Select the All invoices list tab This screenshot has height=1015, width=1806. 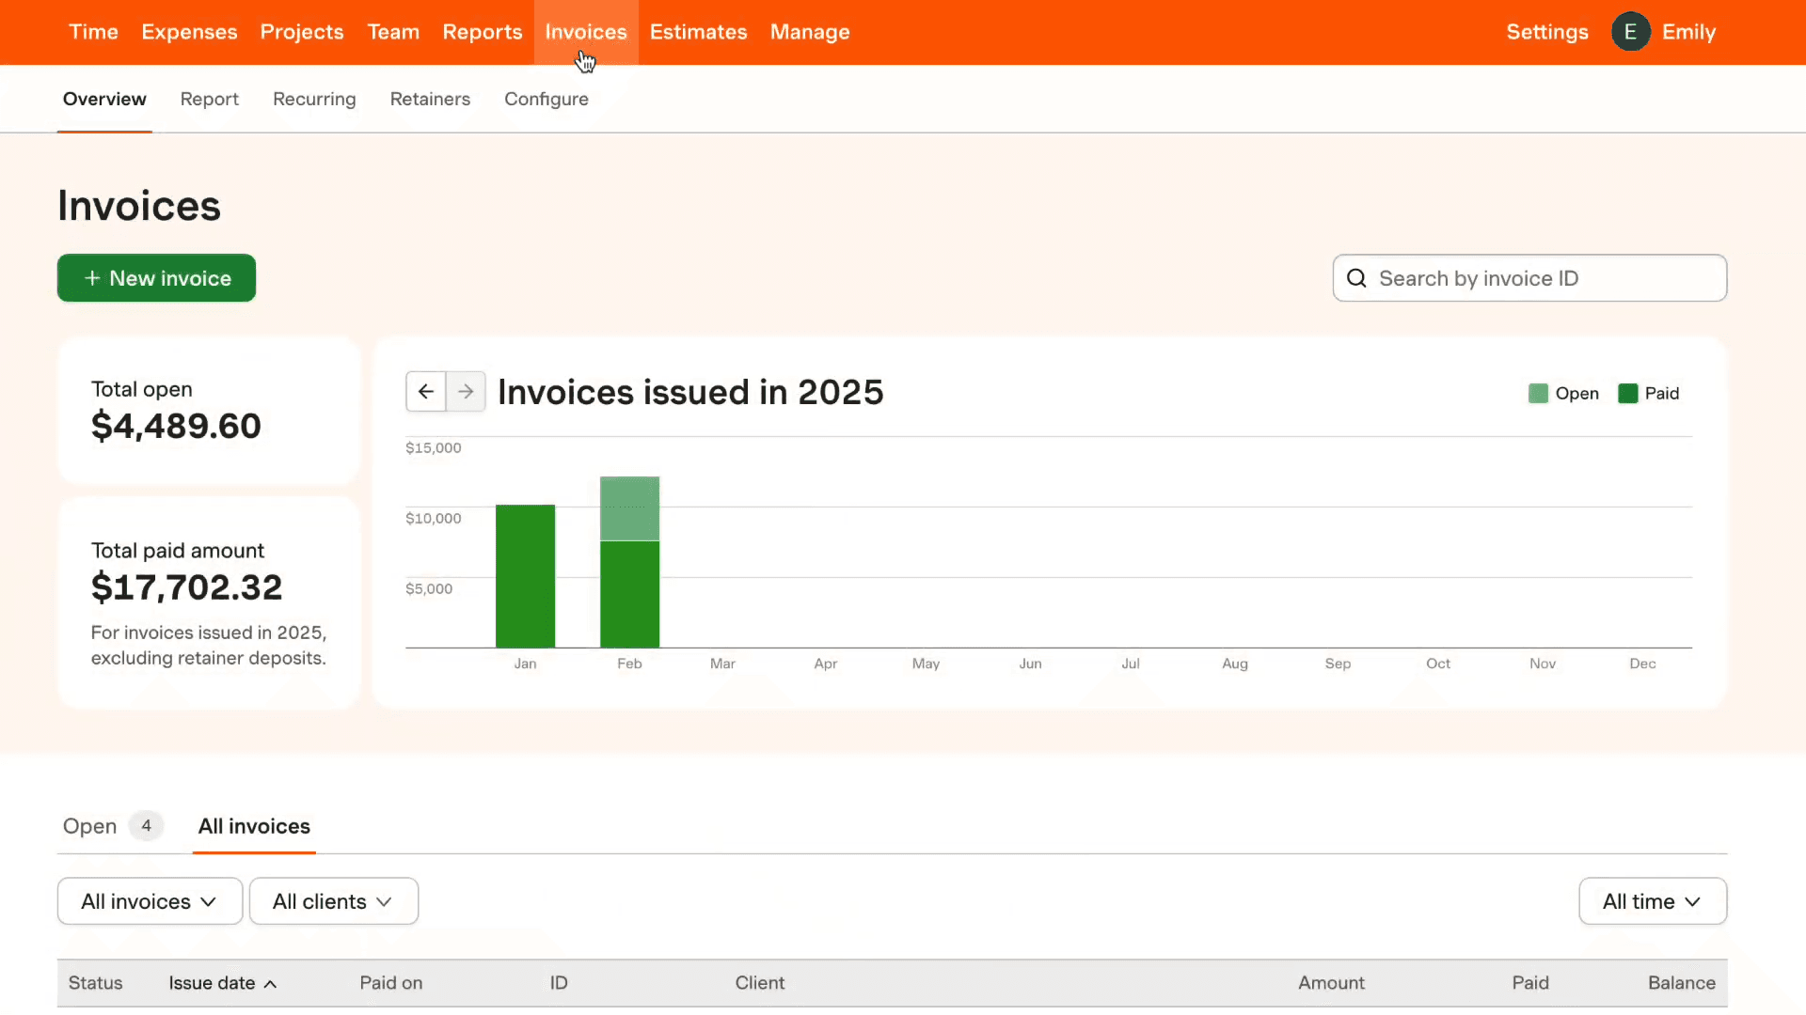point(254,826)
